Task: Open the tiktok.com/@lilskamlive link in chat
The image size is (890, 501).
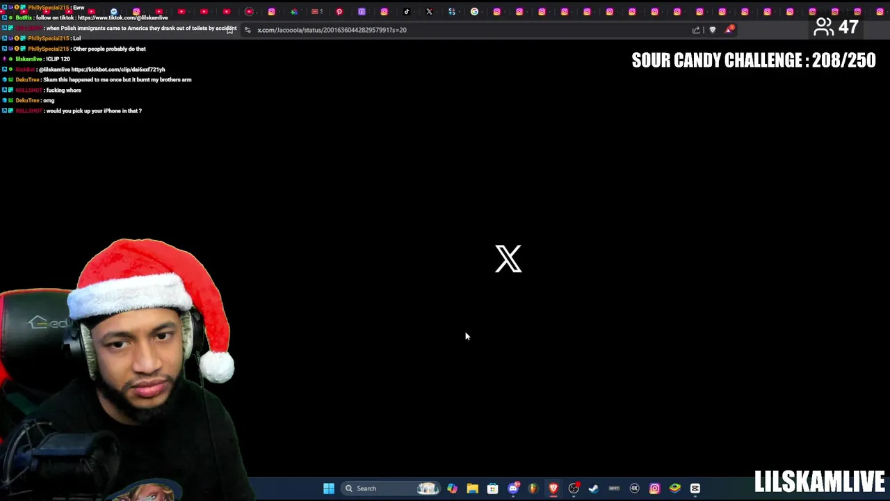Action: pos(122,17)
